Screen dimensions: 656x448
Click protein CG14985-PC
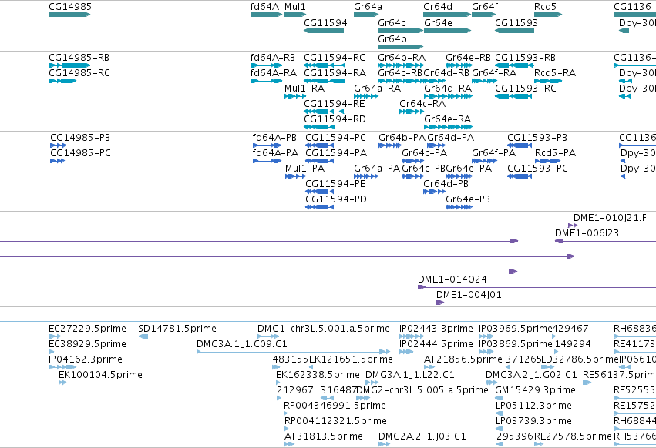click(57, 161)
